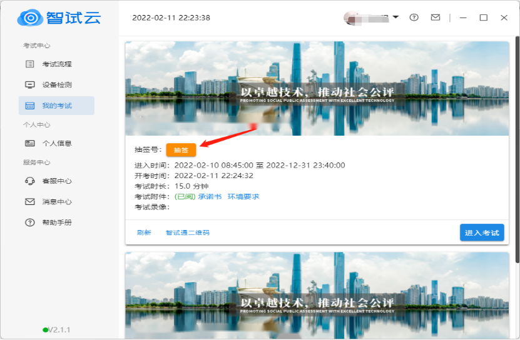520x340 pixels.
Task: Click the 设备检测 monitor icon
Action: pyautogui.click(x=29, y=85)
